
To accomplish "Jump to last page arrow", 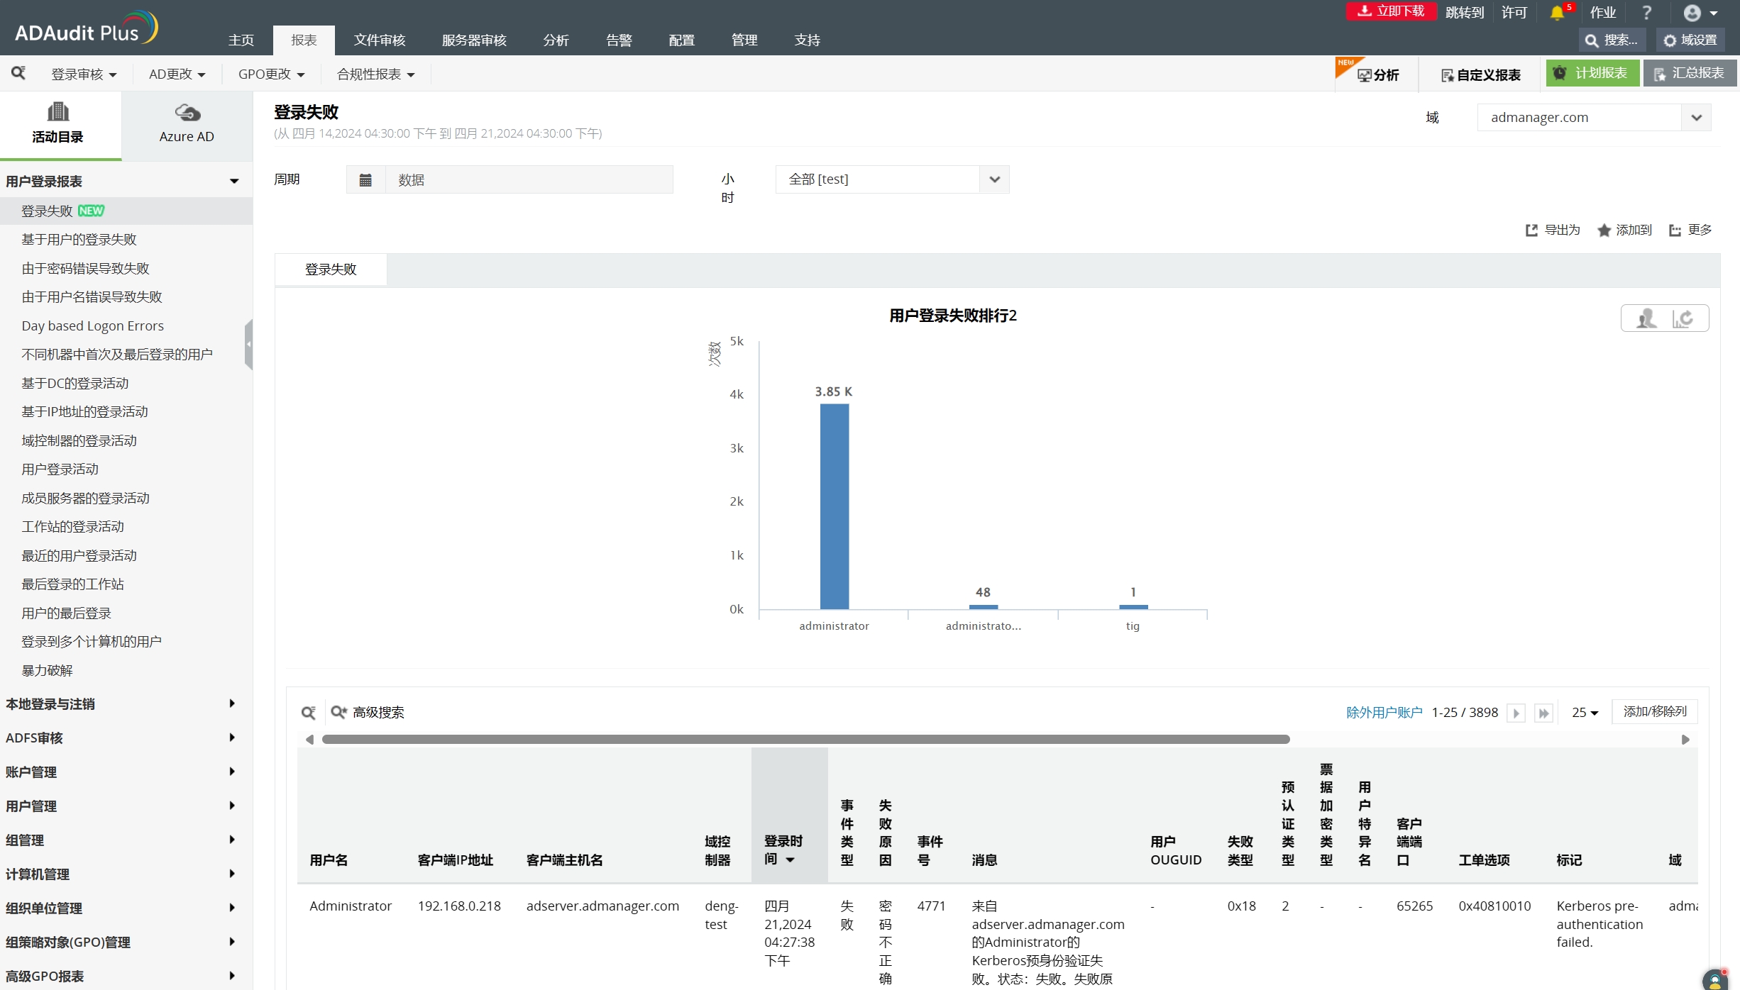I will point(1544,713).
